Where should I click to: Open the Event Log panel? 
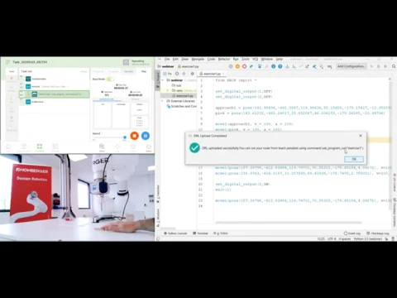pyautogui.click(x=352, y=233)
